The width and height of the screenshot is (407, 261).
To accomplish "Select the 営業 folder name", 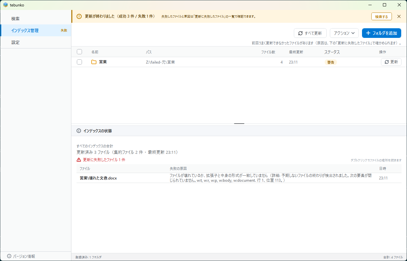I will tap(103, 62).
